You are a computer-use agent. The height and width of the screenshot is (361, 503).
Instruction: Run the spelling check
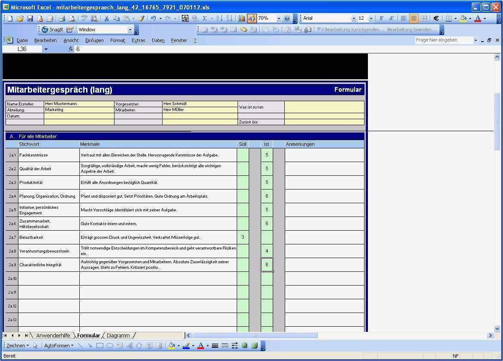84,18
